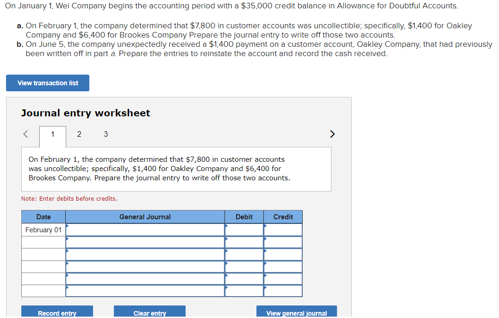Click the left navigation chevron

click(25, 134)
